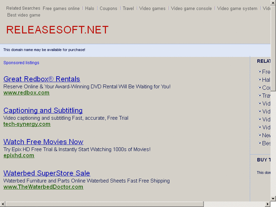Image resolution: width=276 pixels, height=207 pixels.
Task: Click the Best video game related search
Action: pyautogui.click(x=24, y=15)
